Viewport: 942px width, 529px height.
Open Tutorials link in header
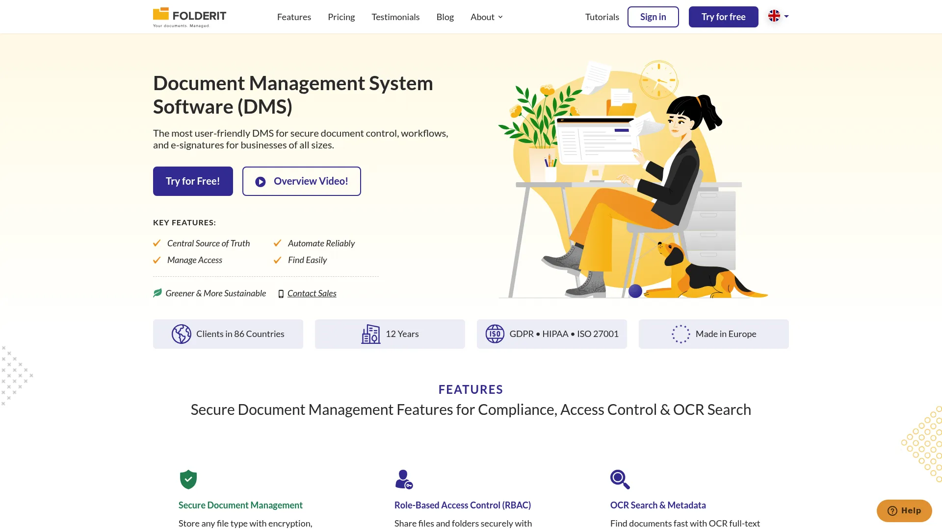coord(602,17)
